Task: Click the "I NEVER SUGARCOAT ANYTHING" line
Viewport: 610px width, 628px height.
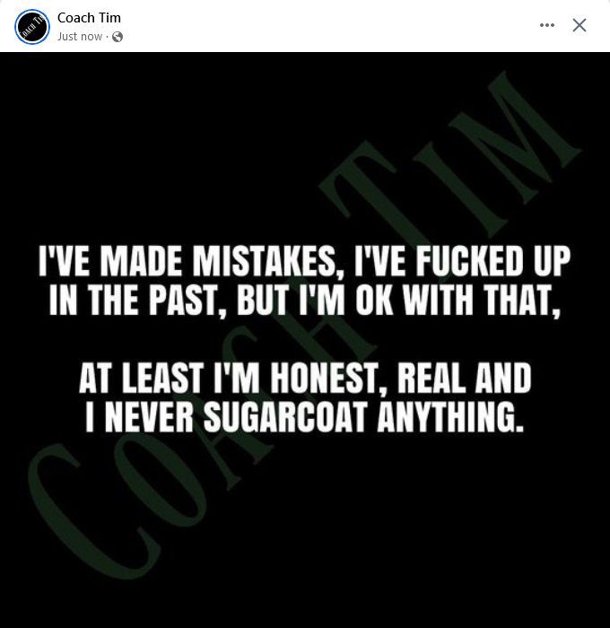Action: [304, 417]
